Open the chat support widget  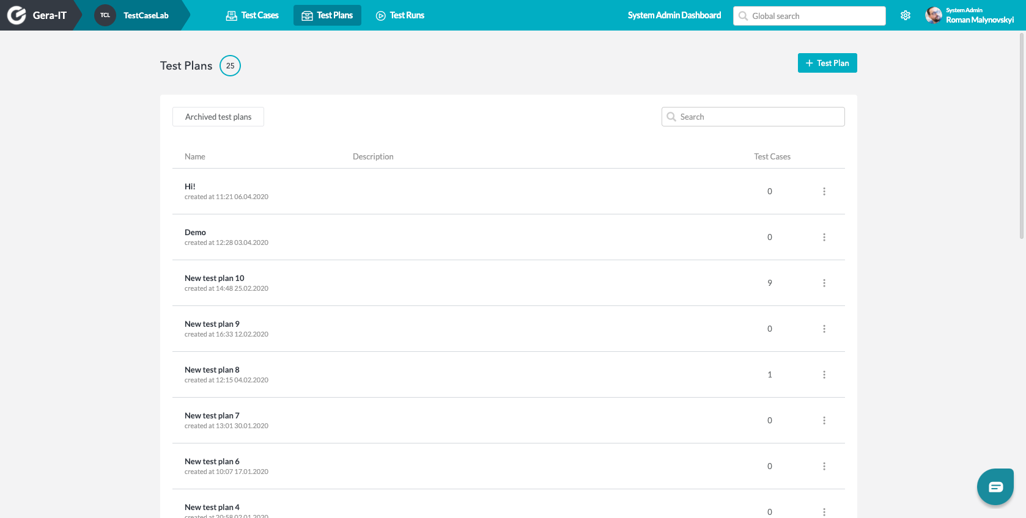point(995,487)
